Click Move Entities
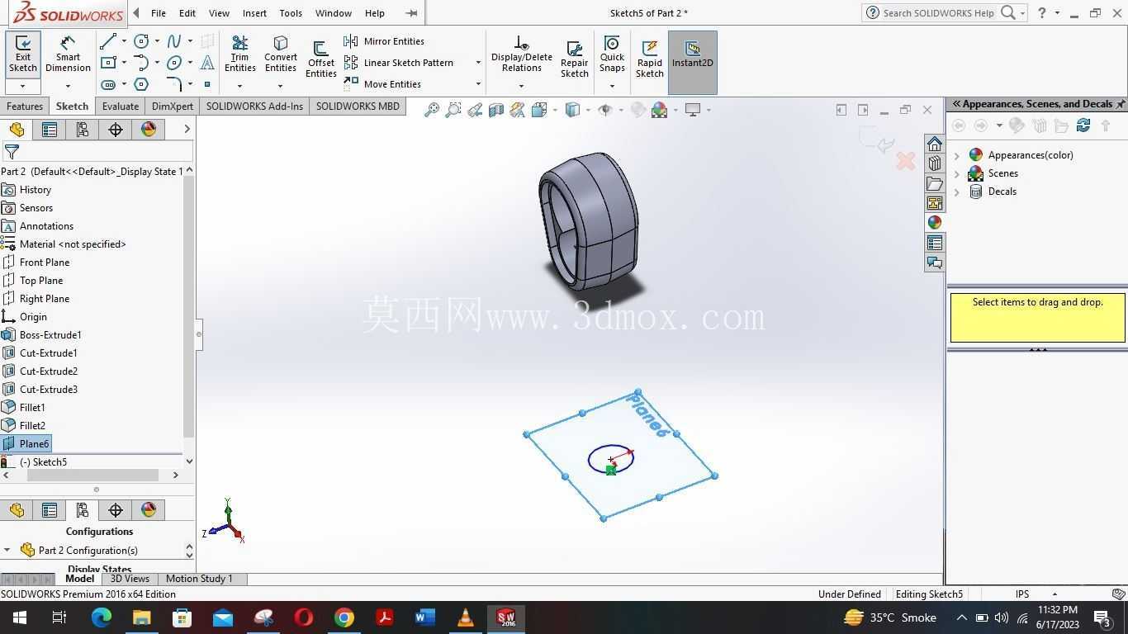This screenshot has width=1128, height=634. click(382, 84)
